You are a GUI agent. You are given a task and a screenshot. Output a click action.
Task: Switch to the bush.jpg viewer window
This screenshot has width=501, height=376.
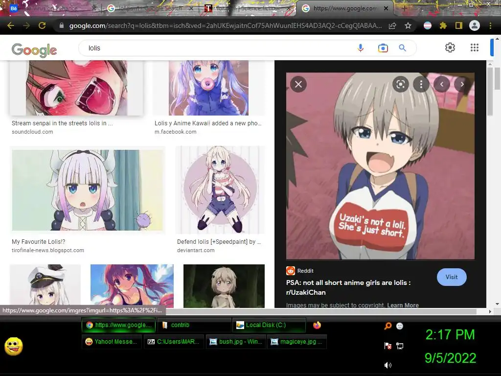[x=236, y=342]
